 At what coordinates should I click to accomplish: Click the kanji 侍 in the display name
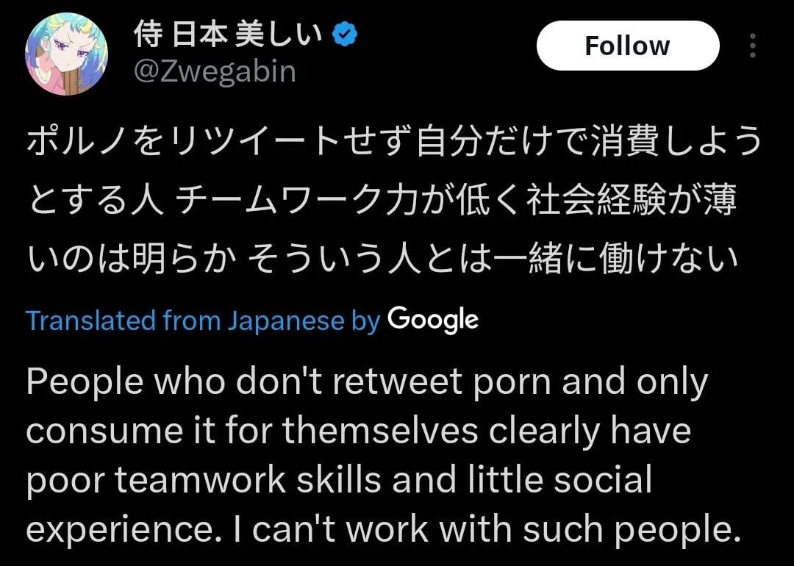[147, 35]
